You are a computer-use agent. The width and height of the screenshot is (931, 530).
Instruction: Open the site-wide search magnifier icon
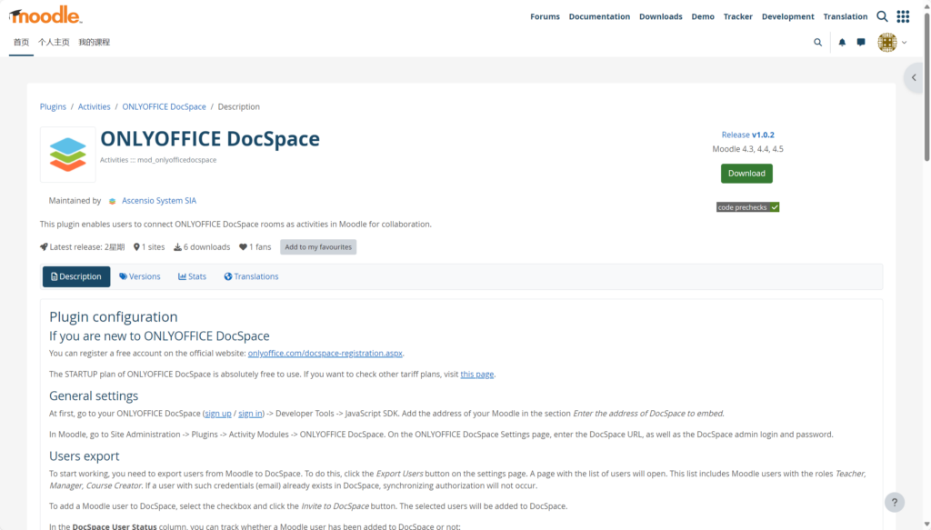(880, 15)
